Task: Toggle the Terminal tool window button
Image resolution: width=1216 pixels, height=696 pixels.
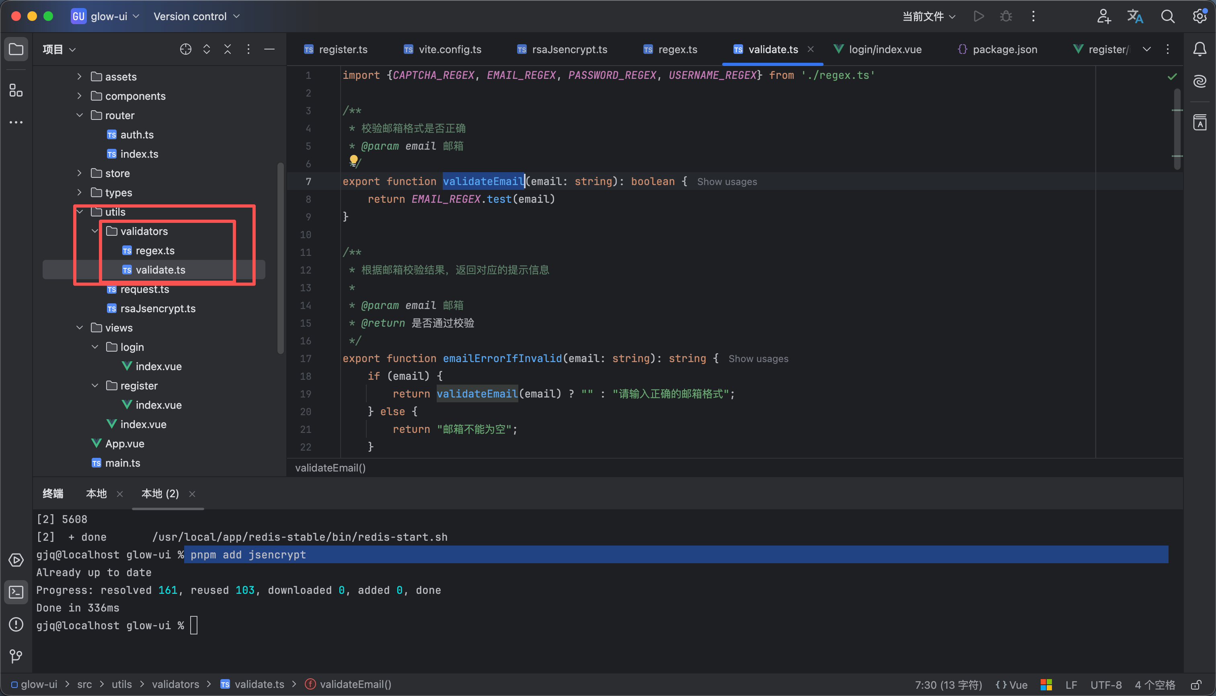Action: 16,592
